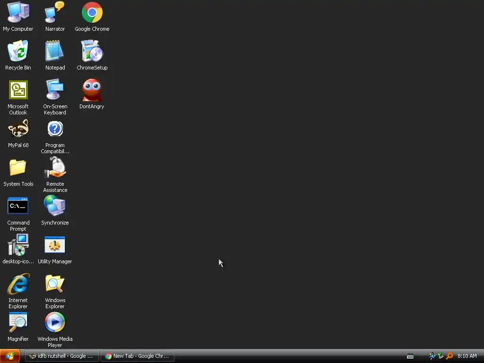
Task: Click the blue star-shaped tray icon
Action: point(432,356)
